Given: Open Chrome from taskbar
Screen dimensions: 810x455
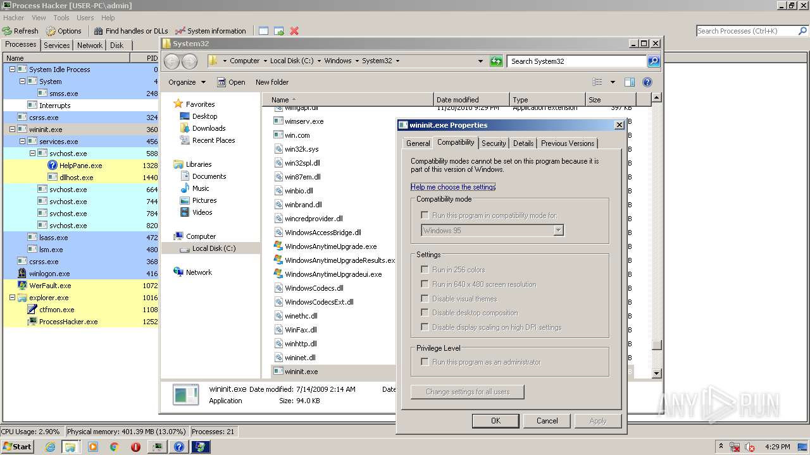Looking at the screenshot, I should [x=115, y=447].
